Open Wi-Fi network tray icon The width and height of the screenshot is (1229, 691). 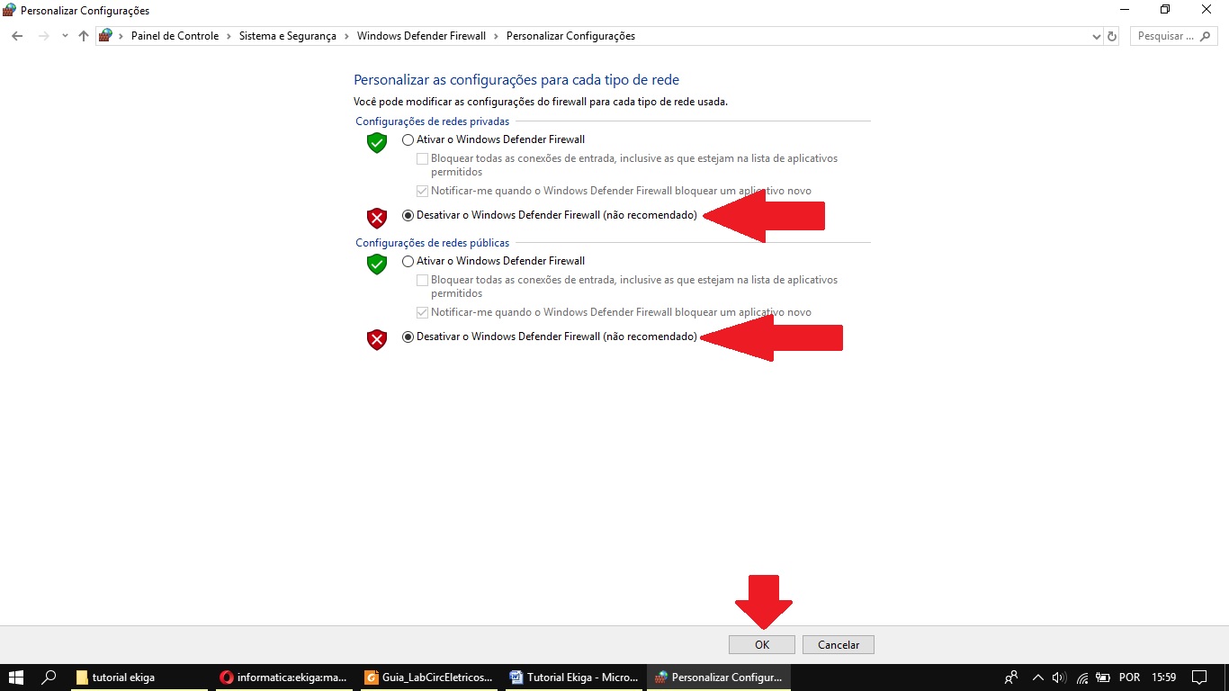click(1082, 678)
